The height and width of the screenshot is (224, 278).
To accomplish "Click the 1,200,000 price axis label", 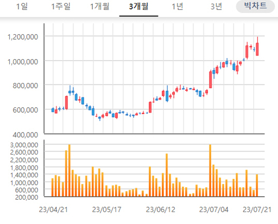I will tap(23, 37).
